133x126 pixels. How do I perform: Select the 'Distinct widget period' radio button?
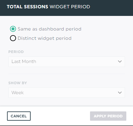(x=13, y=38)
